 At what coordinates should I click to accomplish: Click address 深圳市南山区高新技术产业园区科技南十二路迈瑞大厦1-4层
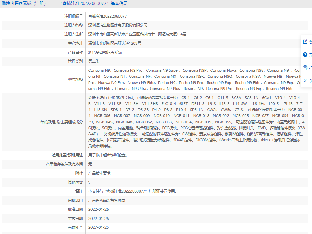pos(137,34)
